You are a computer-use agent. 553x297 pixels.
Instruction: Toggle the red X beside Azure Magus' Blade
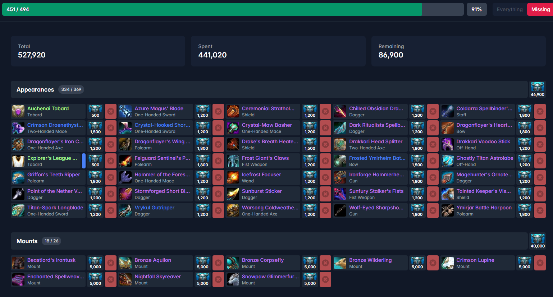218,111
